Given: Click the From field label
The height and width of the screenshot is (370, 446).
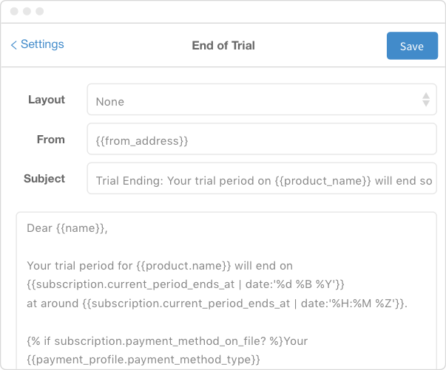Looking at the screenshot, I should click(x=51, y=140).
